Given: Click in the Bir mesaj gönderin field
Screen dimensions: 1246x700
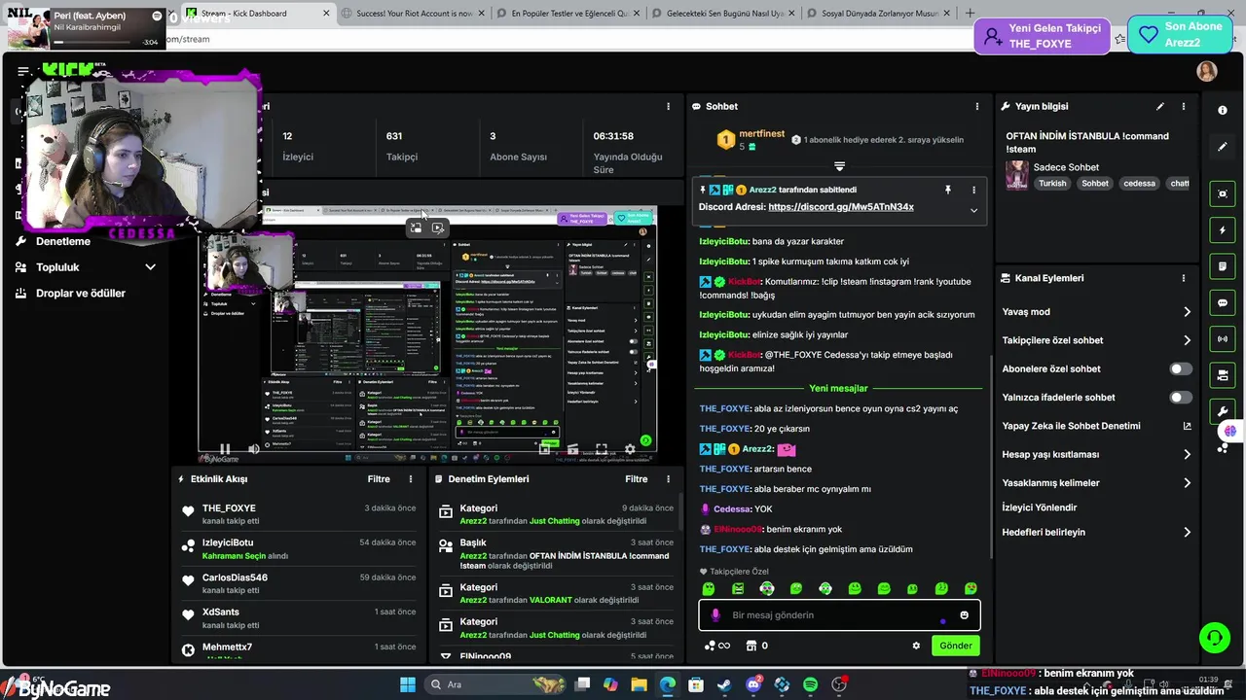Looking at the screenshot, I should [x=839, y=615].
